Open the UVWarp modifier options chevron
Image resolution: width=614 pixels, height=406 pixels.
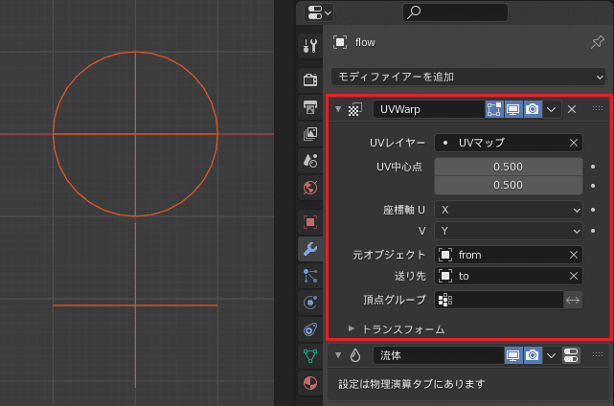552,109
